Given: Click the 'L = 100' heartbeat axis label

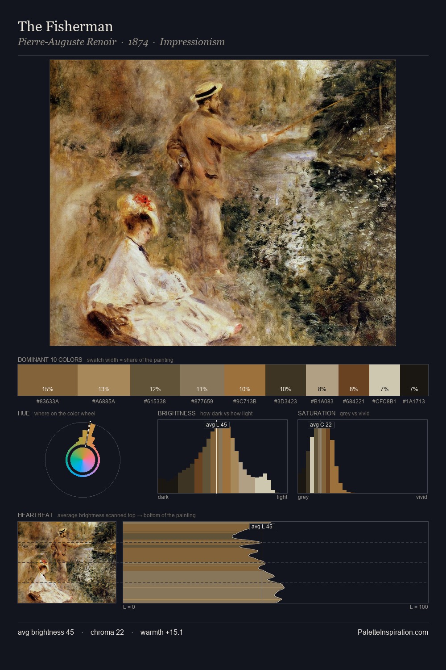Looking at the screenshot, I should [419, 607].
